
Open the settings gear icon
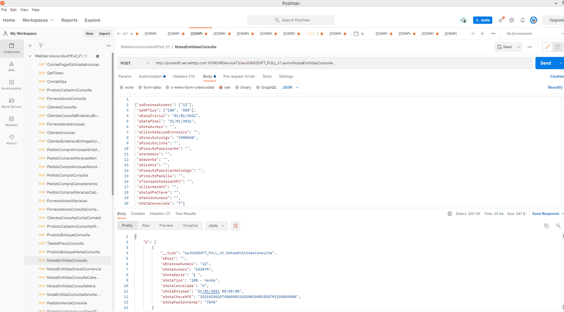pos(511,20)
